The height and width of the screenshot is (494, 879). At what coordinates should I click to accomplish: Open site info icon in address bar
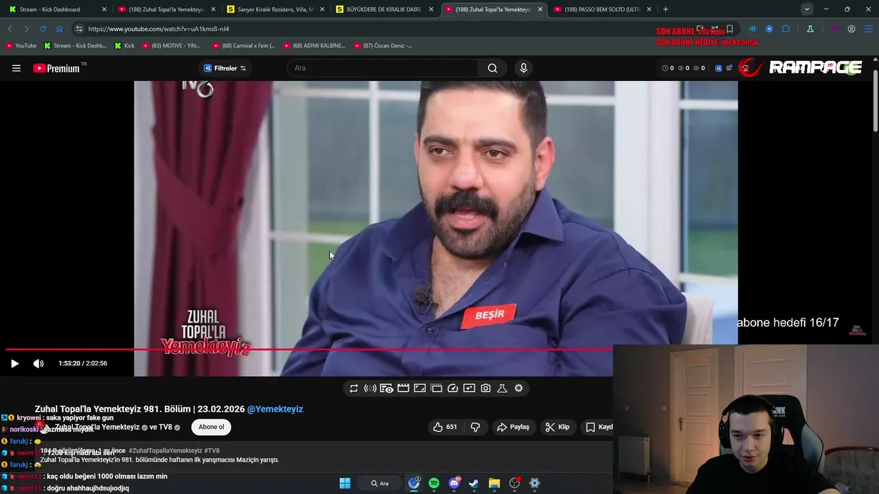(79, 29)
